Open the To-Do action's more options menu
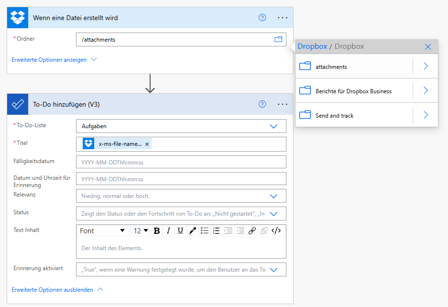The width and height of the screenshot is (448, 307). 283,104
